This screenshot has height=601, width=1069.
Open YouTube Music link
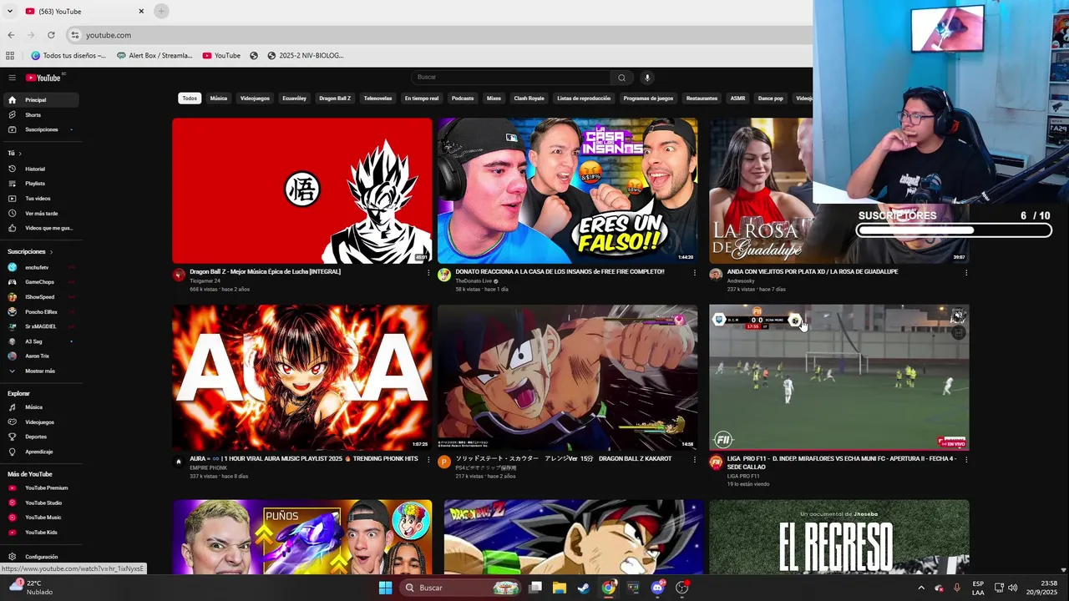pos(40,518)
